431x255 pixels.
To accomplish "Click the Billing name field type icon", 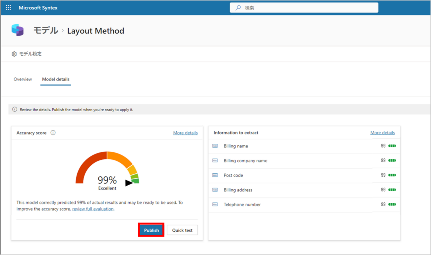I will (215, 146).
